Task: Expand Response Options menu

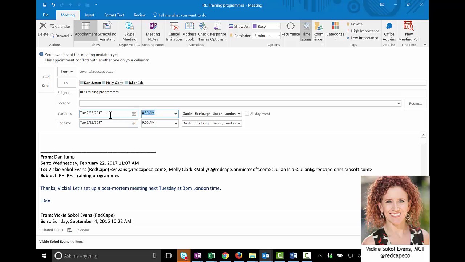Action: (x=218, y=32)
